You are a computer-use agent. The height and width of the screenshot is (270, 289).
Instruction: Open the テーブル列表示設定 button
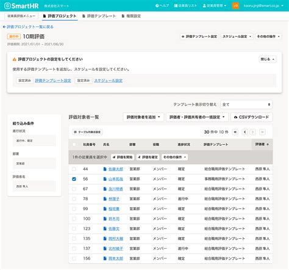coord(87,132)
